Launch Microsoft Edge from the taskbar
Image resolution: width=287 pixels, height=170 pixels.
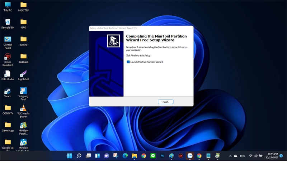(x=125, y=156)
